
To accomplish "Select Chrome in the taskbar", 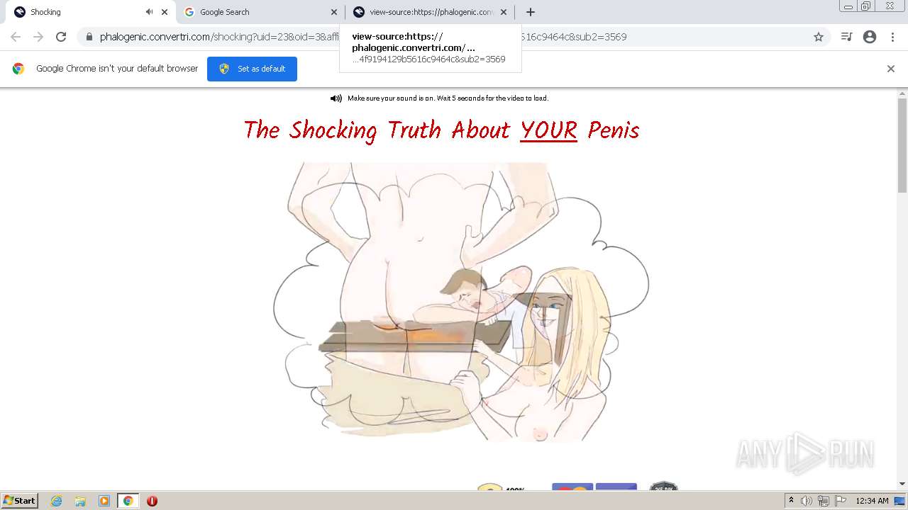I will tap(128, 501).
